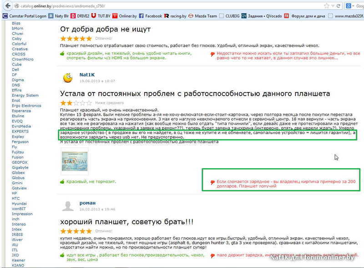This screenshot has height=268, width=364.
Task: Open the Camstar Portal Logon bookmark
Action: (x=25, y=16)
